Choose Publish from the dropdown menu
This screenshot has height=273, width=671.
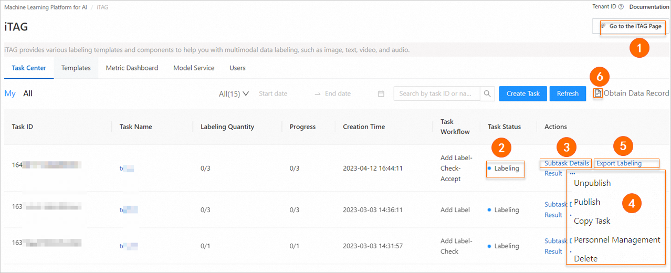[587, 202]
